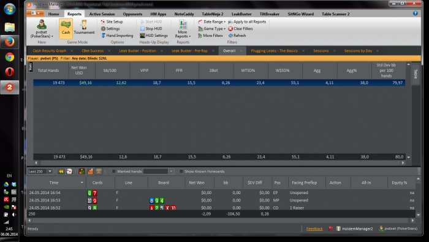
Task: Launch Chrome from the Windows taskbar
Action: point(10,57)
